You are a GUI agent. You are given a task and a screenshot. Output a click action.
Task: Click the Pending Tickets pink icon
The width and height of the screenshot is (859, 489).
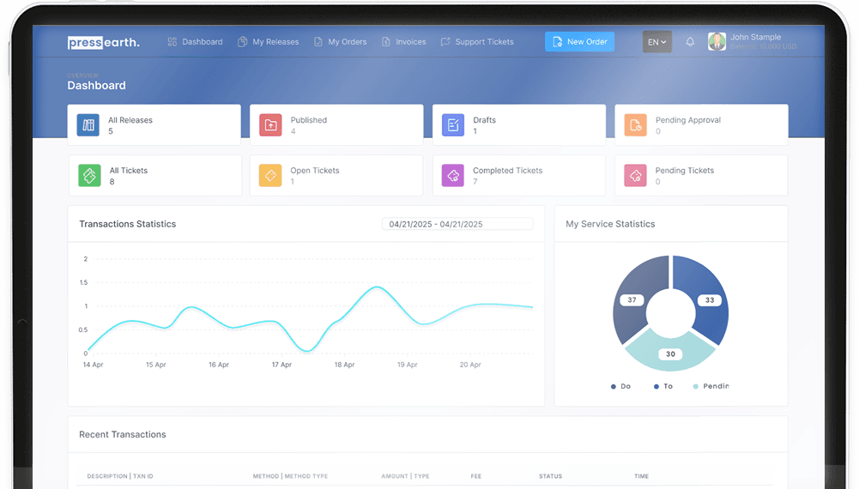click(x=635, y=176)
